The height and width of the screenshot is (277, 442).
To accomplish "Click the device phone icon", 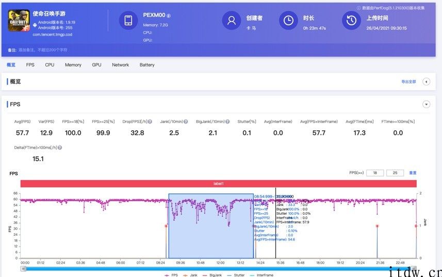I will pyautogui.click(x=128, y=20).
